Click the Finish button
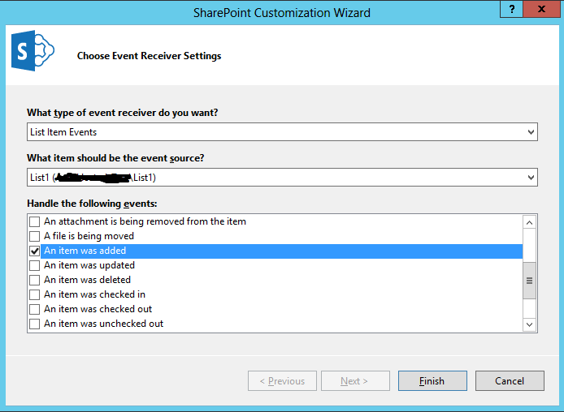The image size is (564, 412). [432, 381]
